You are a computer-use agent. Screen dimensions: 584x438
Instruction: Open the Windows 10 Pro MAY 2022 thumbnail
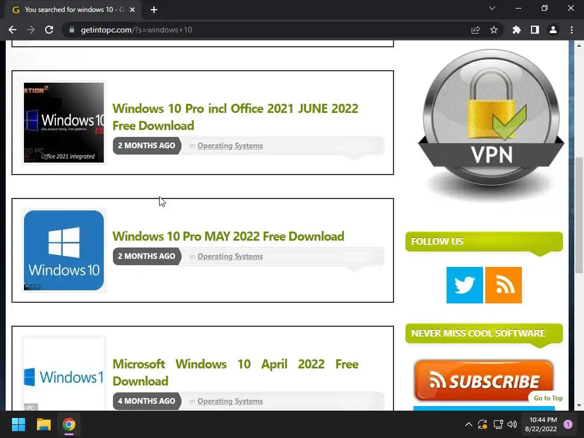pos(64,250)
